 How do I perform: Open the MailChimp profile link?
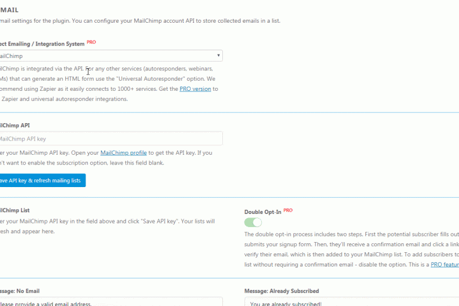coord(123,153)
